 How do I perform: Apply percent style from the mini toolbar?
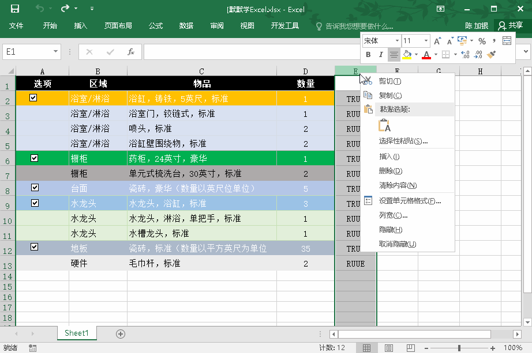(482, 41)
